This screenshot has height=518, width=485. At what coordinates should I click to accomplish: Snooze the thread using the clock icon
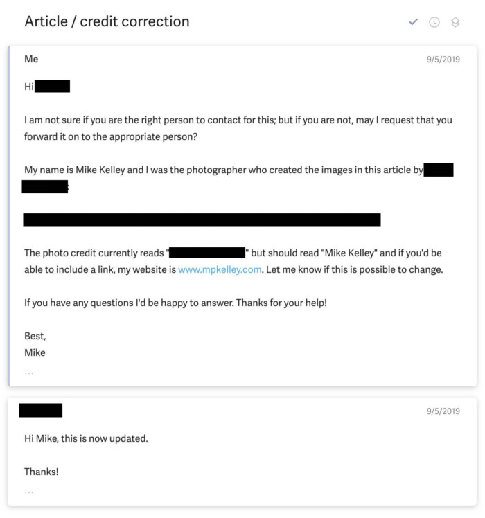pyautogui.click(x=434, y=22)
